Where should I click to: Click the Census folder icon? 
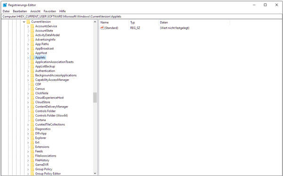[32, 89]
